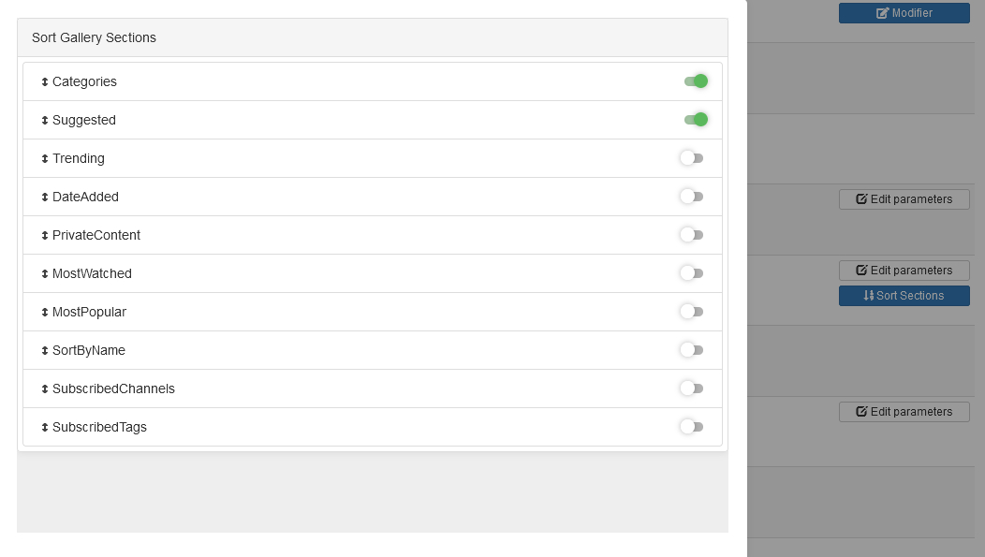This screenshot has width=985, height=557.
Task: Disable the Suggested section toggle
Action: pos(696,120)
